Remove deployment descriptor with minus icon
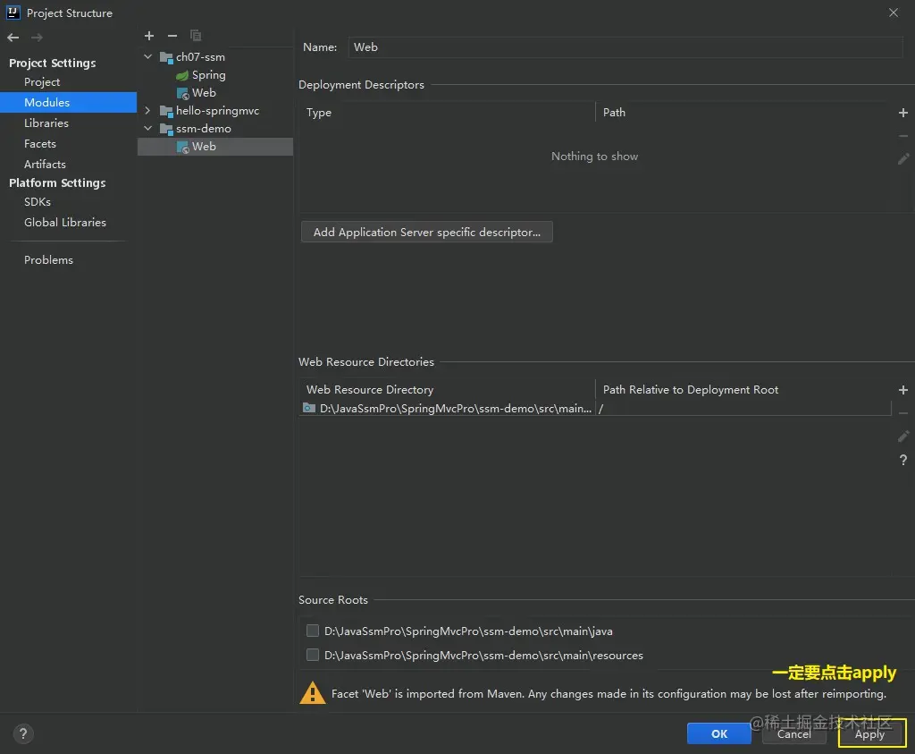 pos(902,135)
